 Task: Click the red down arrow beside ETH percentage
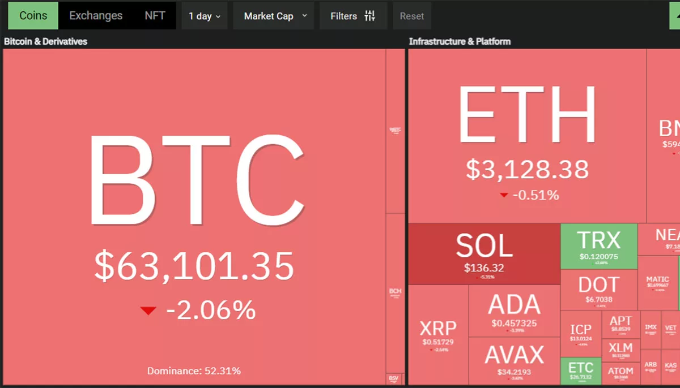(504, 195)
